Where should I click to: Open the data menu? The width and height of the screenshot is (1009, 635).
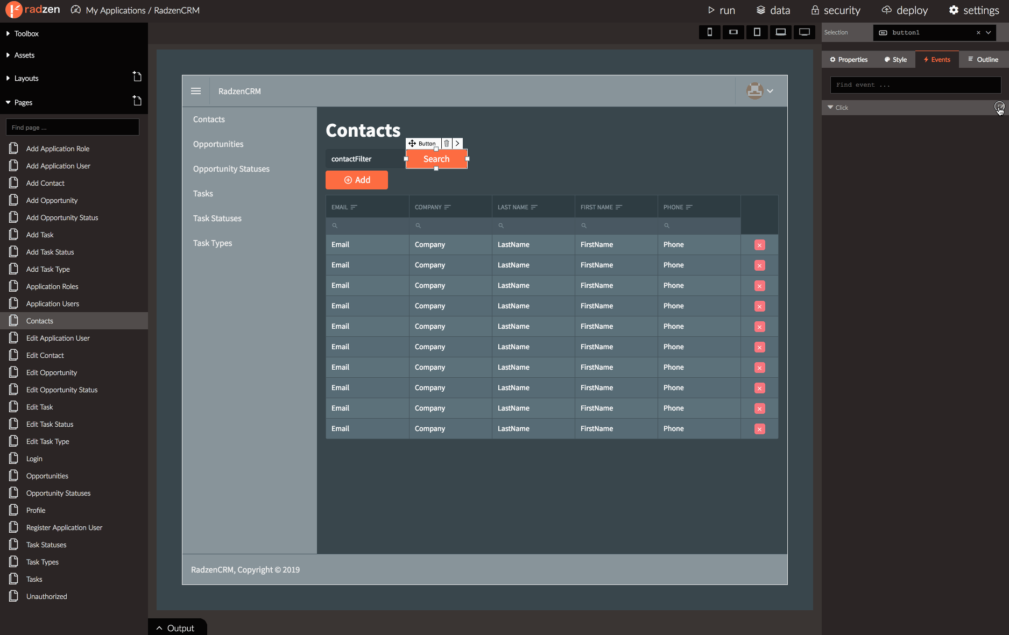point(773,10)
